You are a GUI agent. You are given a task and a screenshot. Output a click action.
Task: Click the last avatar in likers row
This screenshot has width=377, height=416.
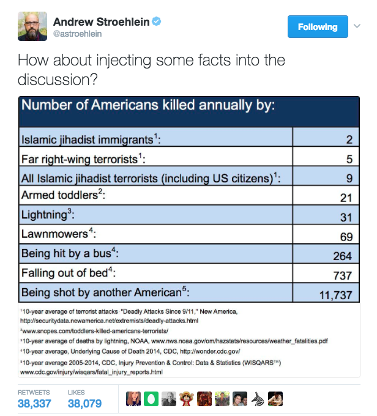pos(276,398)
